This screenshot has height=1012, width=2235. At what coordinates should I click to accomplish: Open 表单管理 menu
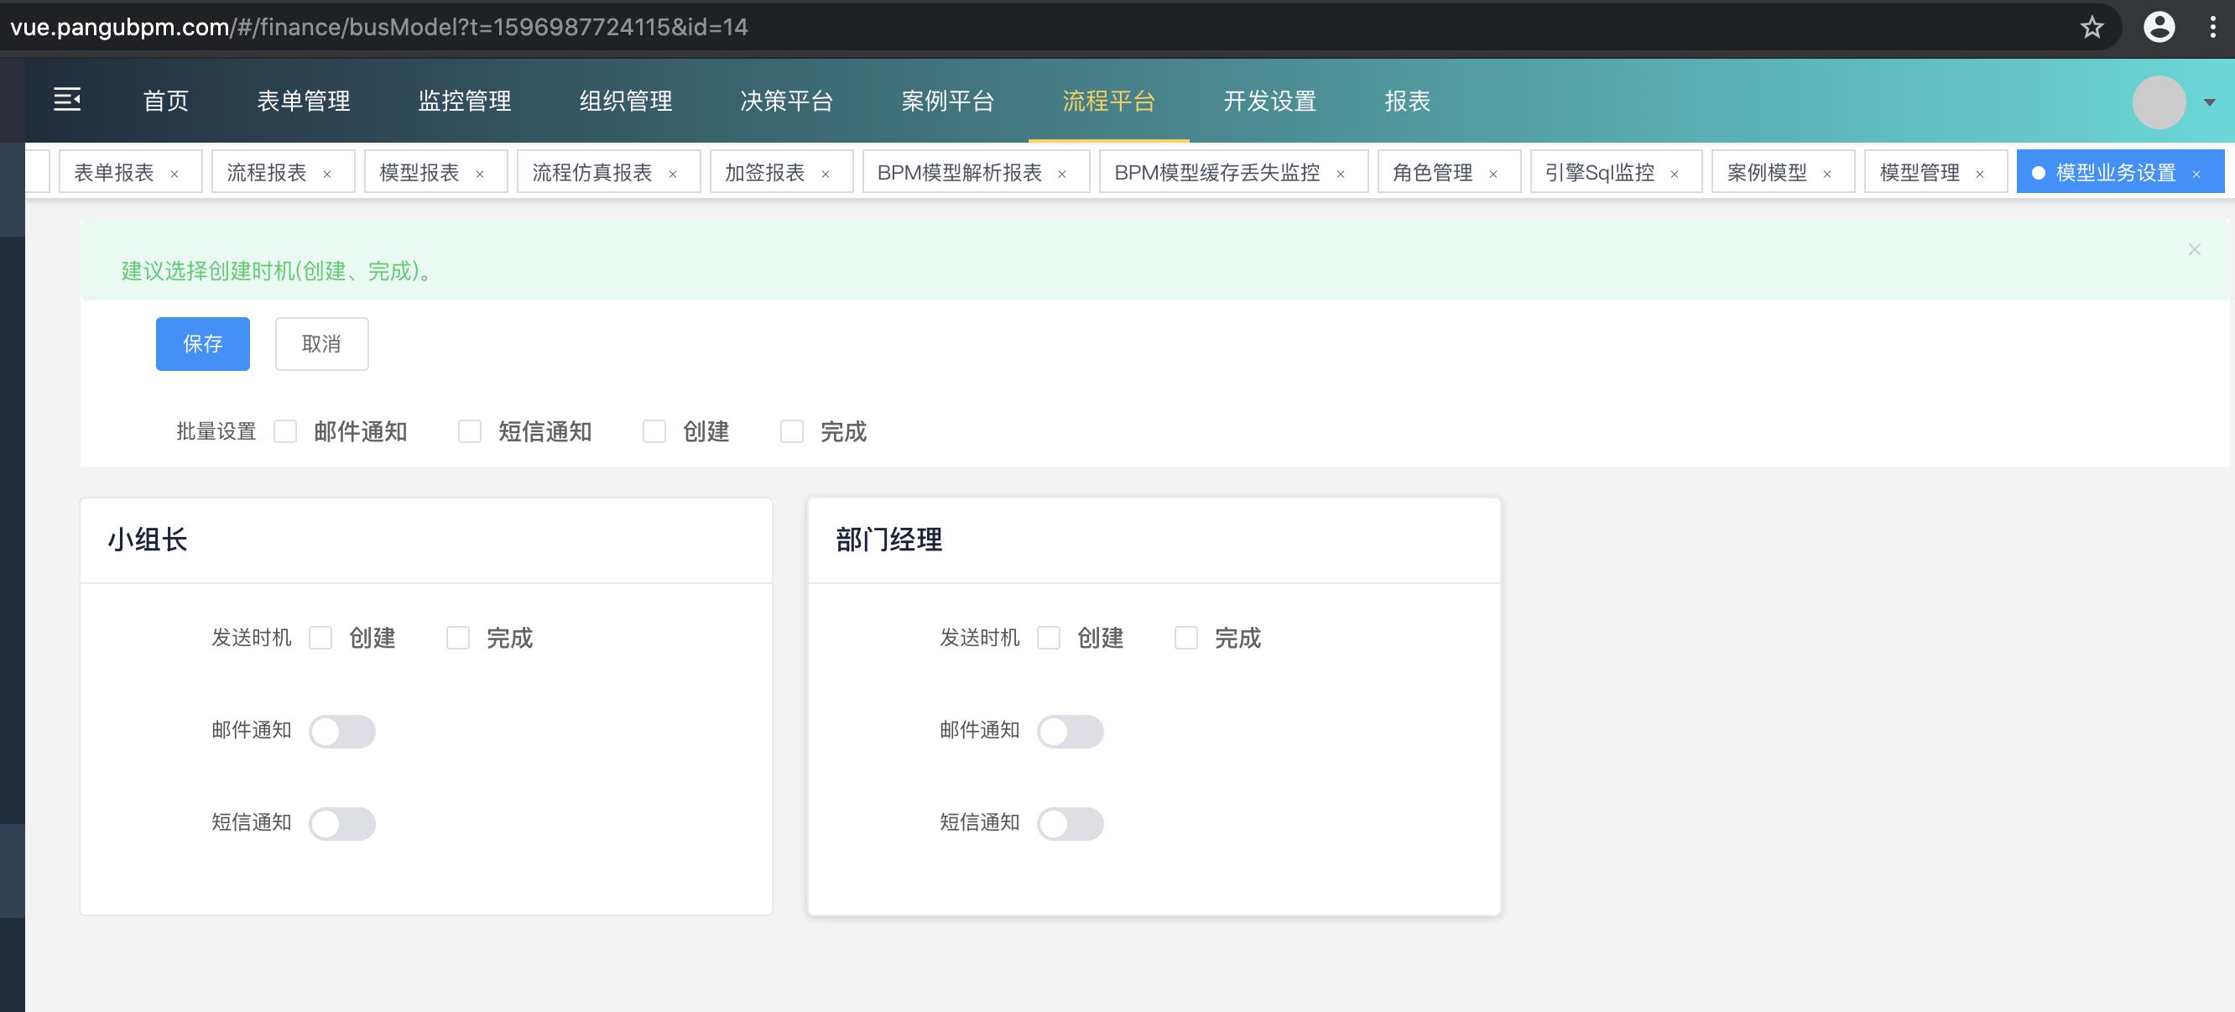coord(304,101)
